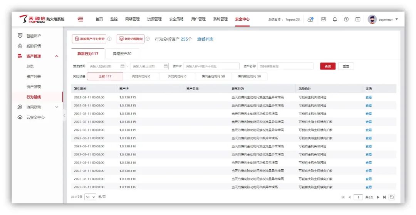416x215 pixels.
Task: Open the 50 items per page dropdown
Action: [90, 197]
